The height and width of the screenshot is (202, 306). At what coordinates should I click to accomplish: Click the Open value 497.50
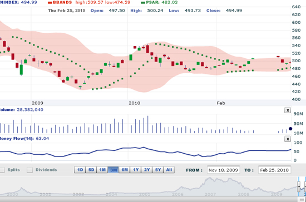(x=117, y=11)
